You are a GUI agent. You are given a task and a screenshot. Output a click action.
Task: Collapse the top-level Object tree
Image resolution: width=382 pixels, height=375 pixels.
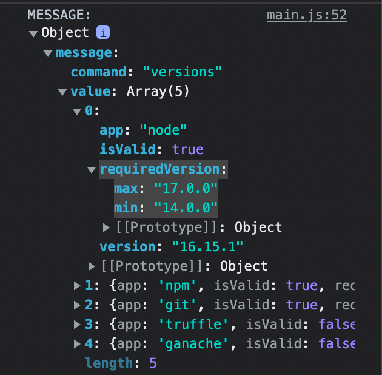tap(33, 34)
